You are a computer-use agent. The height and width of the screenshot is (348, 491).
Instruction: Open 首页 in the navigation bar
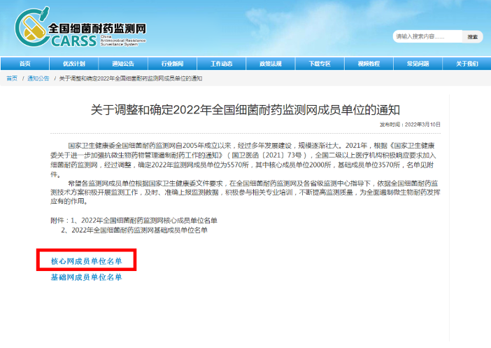(24, 64)
